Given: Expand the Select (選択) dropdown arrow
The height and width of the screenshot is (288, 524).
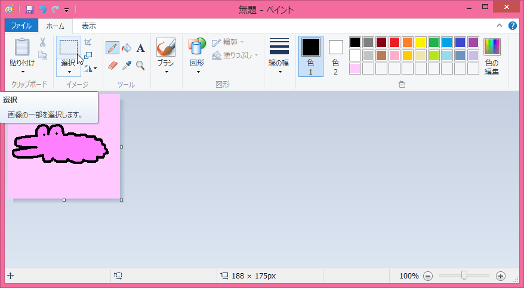Looking at the screenshot, I should 69,72.
